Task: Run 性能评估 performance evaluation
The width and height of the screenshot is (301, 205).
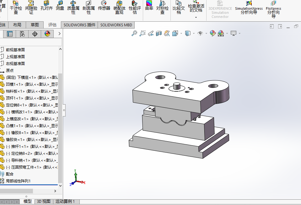Action: coord(135,8)
